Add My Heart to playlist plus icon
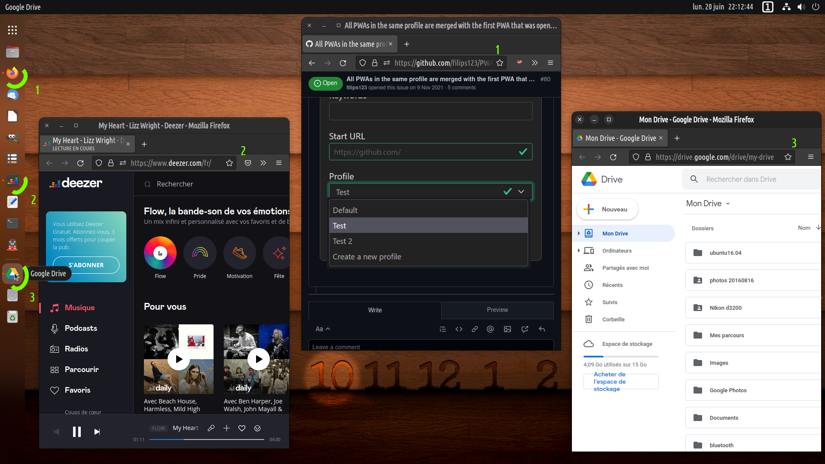This screenshot has height=464, width=825. pos(226,428)
